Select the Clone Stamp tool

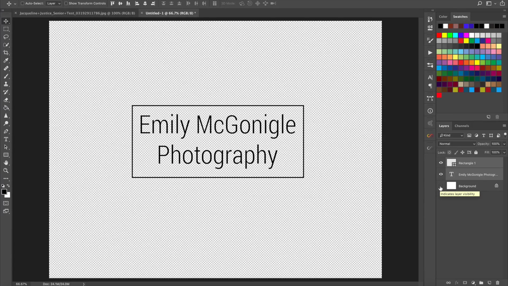(6, 84)
